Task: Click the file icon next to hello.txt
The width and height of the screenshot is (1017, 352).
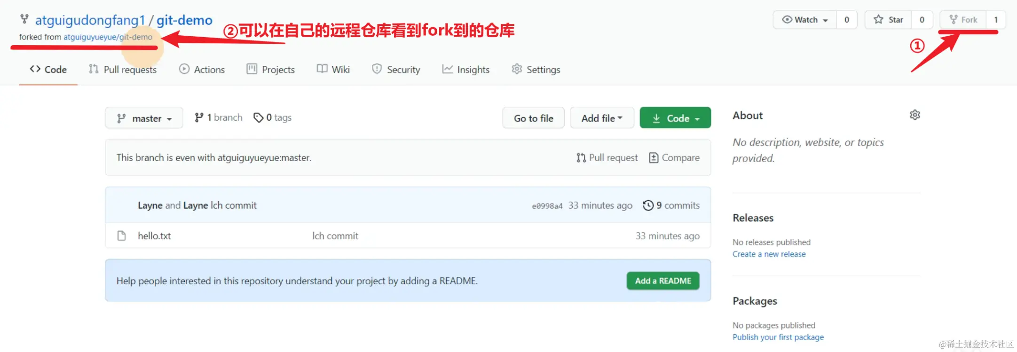Action: click(x=122, y=235)
